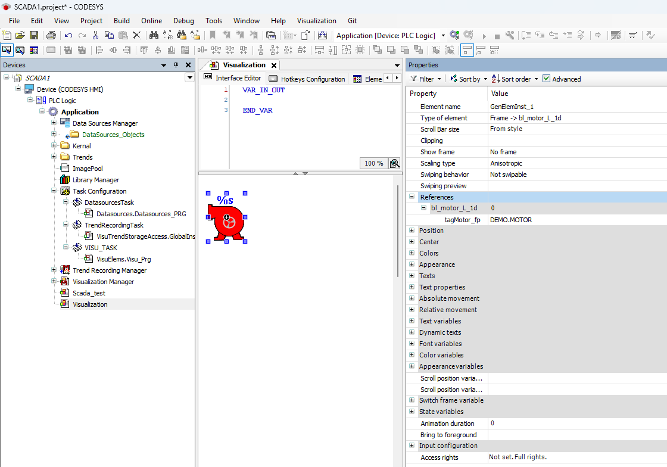Open the Devices panel dropdown arrow

(164, 65)
